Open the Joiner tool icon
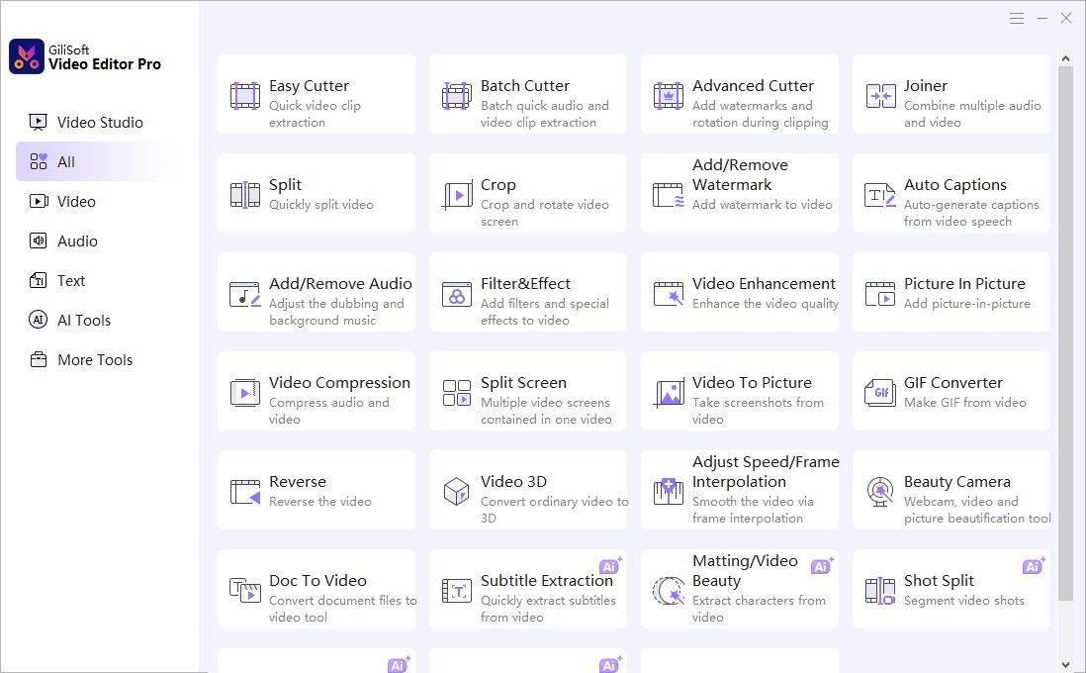The image size is (1086, 673). 880,96
